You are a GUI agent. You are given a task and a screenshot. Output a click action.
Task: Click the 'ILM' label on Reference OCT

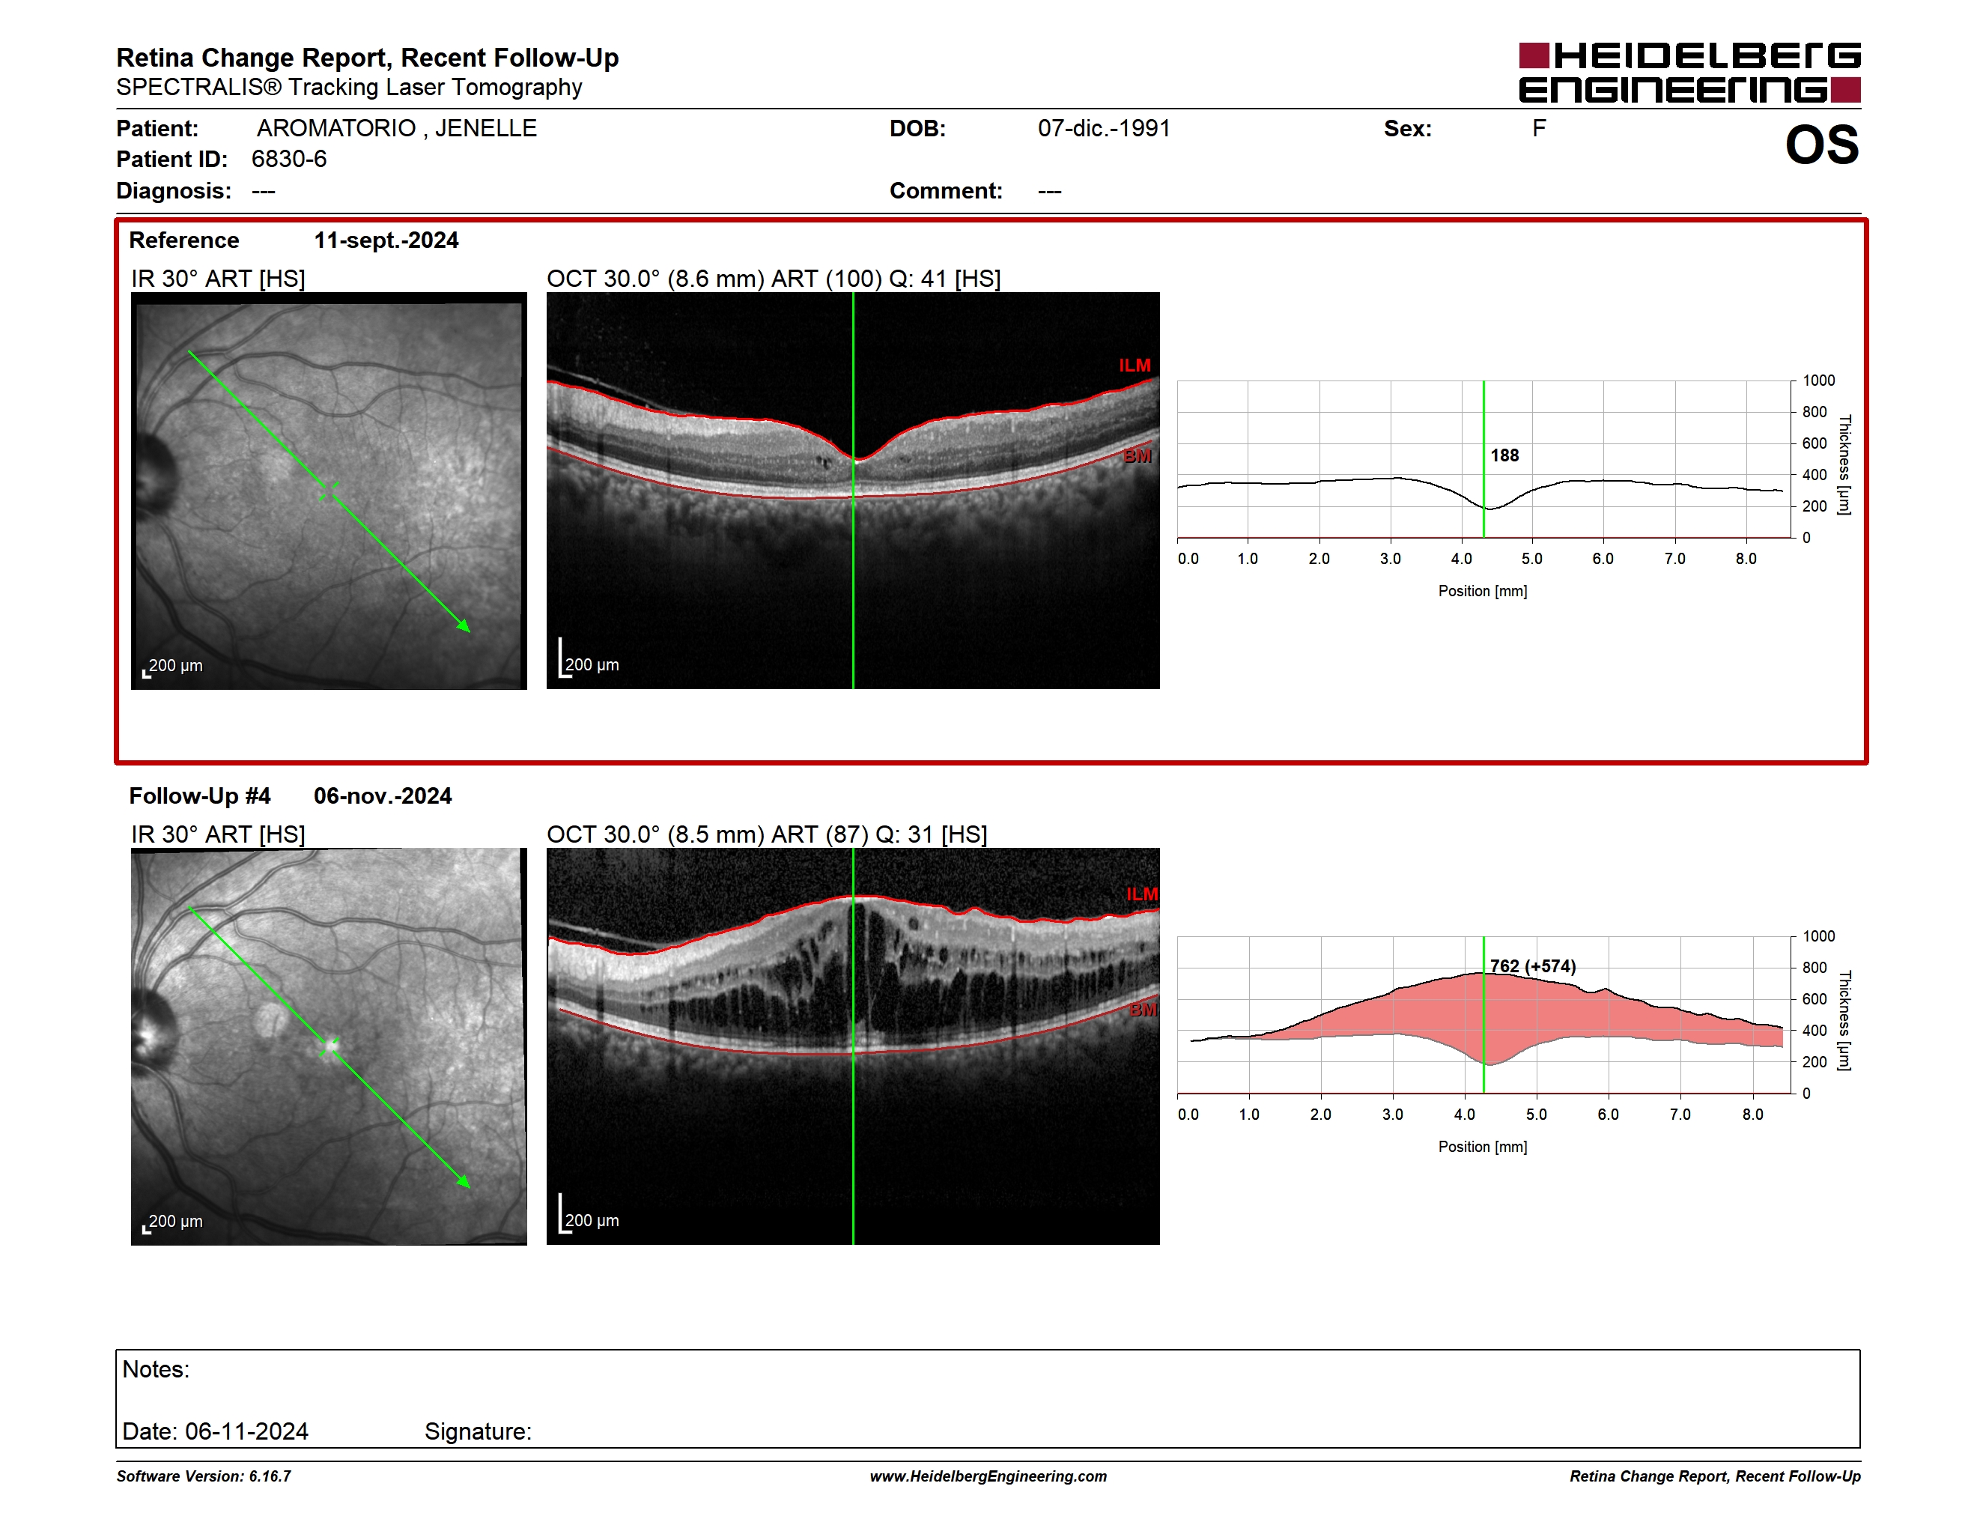click(1135, 366)
